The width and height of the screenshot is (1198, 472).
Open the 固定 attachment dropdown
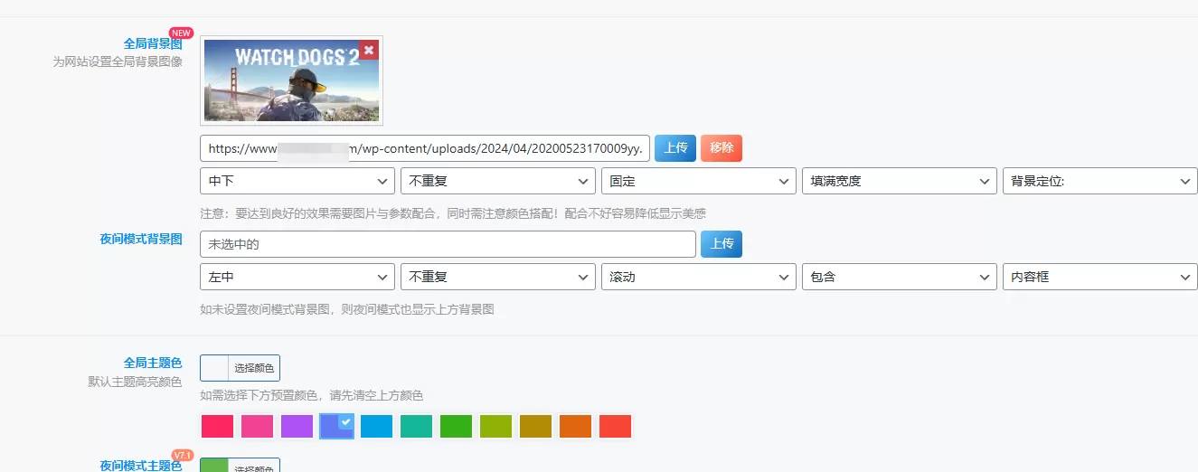[699, 181]
